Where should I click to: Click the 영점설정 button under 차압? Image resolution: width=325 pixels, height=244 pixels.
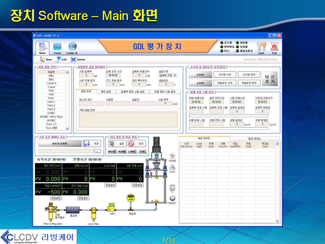tap(56, 198)
